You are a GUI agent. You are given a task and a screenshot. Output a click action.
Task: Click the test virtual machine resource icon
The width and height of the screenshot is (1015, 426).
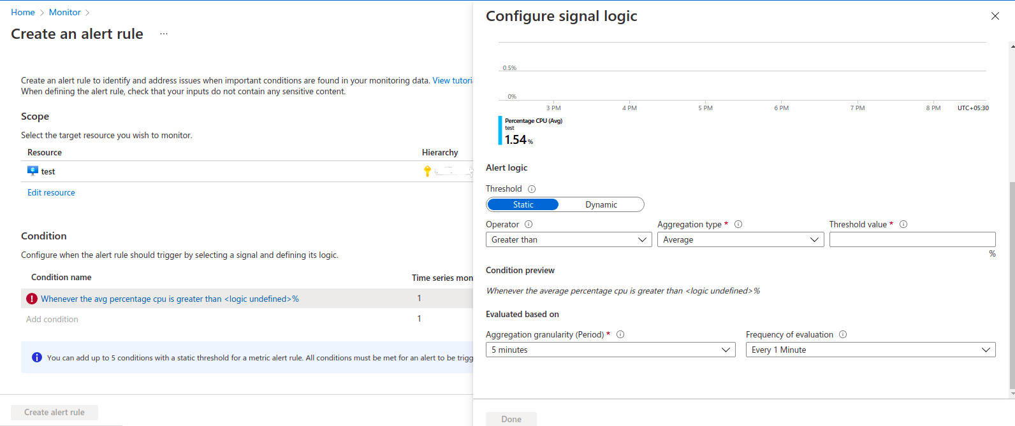[33, 171]
